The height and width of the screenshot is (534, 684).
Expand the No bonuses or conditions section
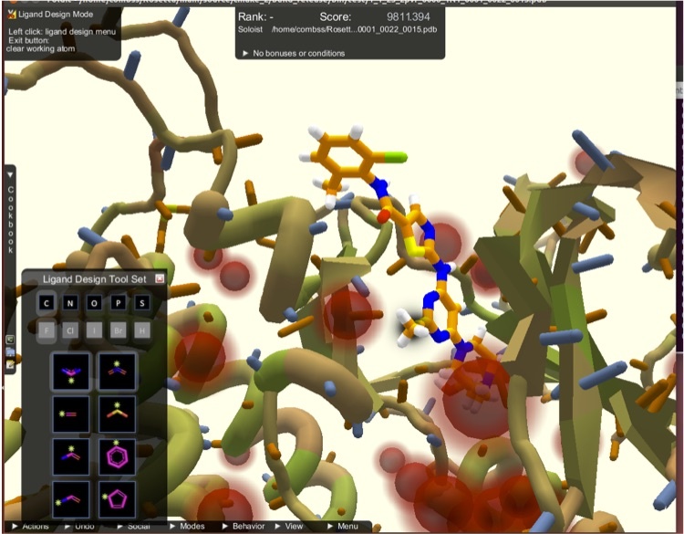[292, 53]
